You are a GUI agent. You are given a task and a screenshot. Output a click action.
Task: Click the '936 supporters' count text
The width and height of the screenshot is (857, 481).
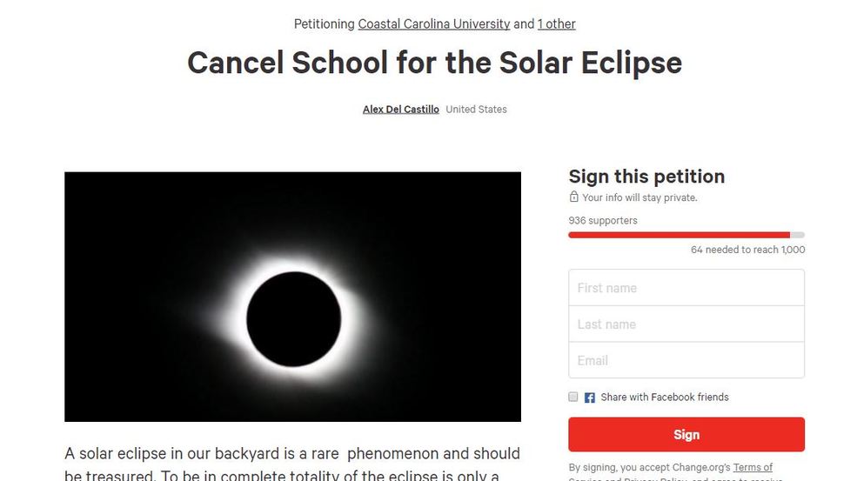[x=603, y=220]
